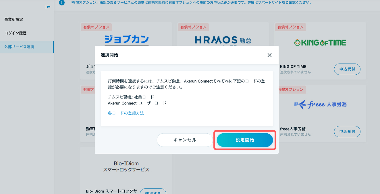Viewport: 380px width, 194px height.
Task: Click the キャンセル button
Action: [x=185, y=140]
